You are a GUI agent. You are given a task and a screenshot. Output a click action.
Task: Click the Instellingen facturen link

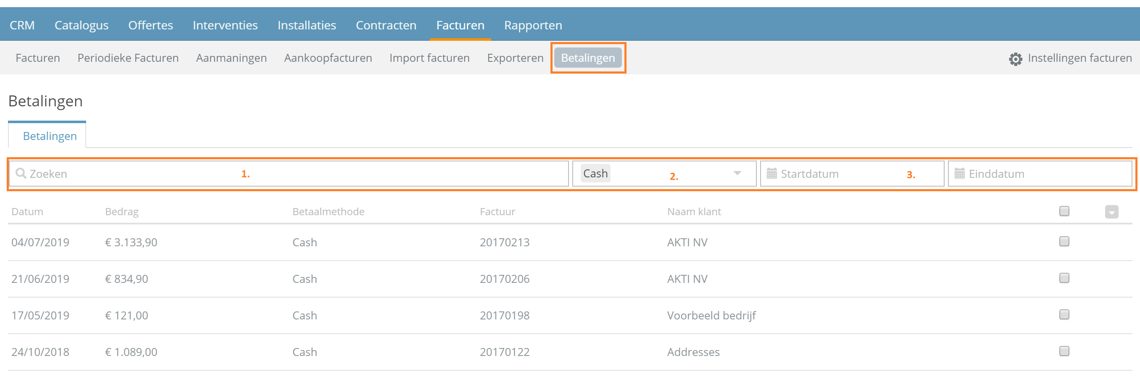pos(1079,58)
